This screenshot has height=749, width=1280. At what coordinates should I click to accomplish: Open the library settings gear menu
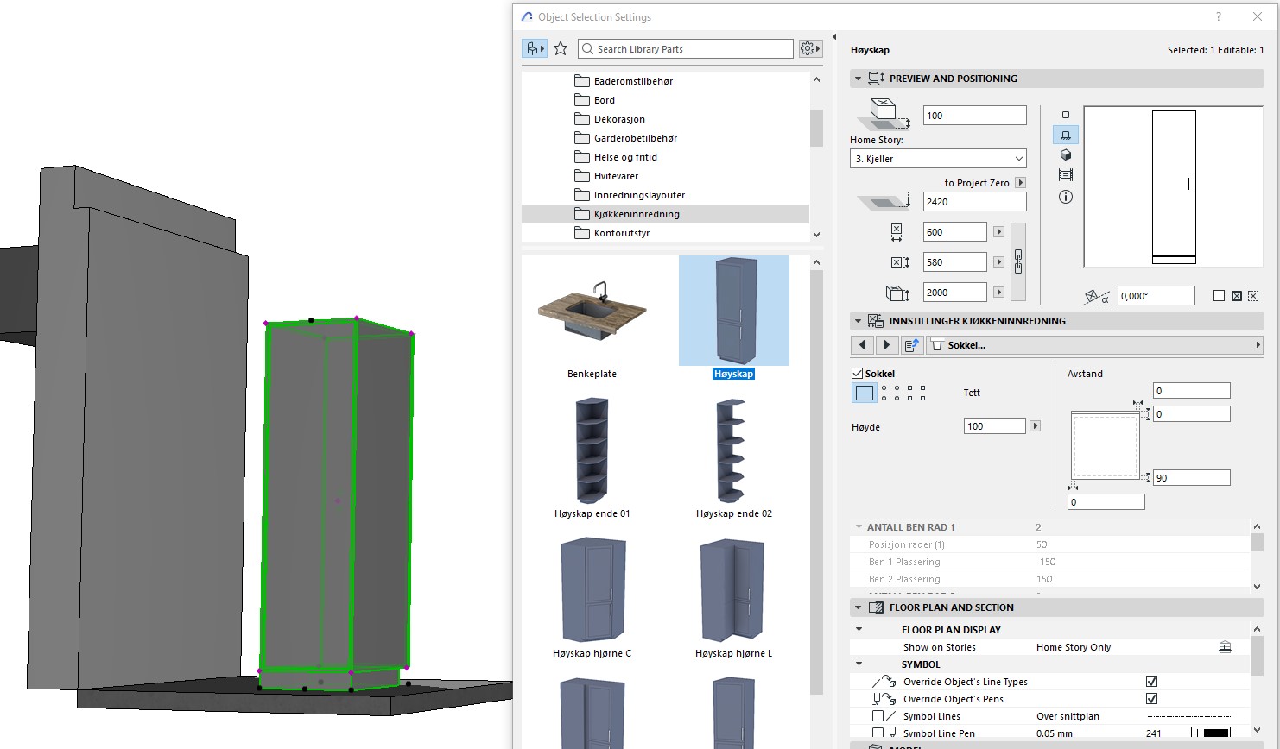(809, 49)
